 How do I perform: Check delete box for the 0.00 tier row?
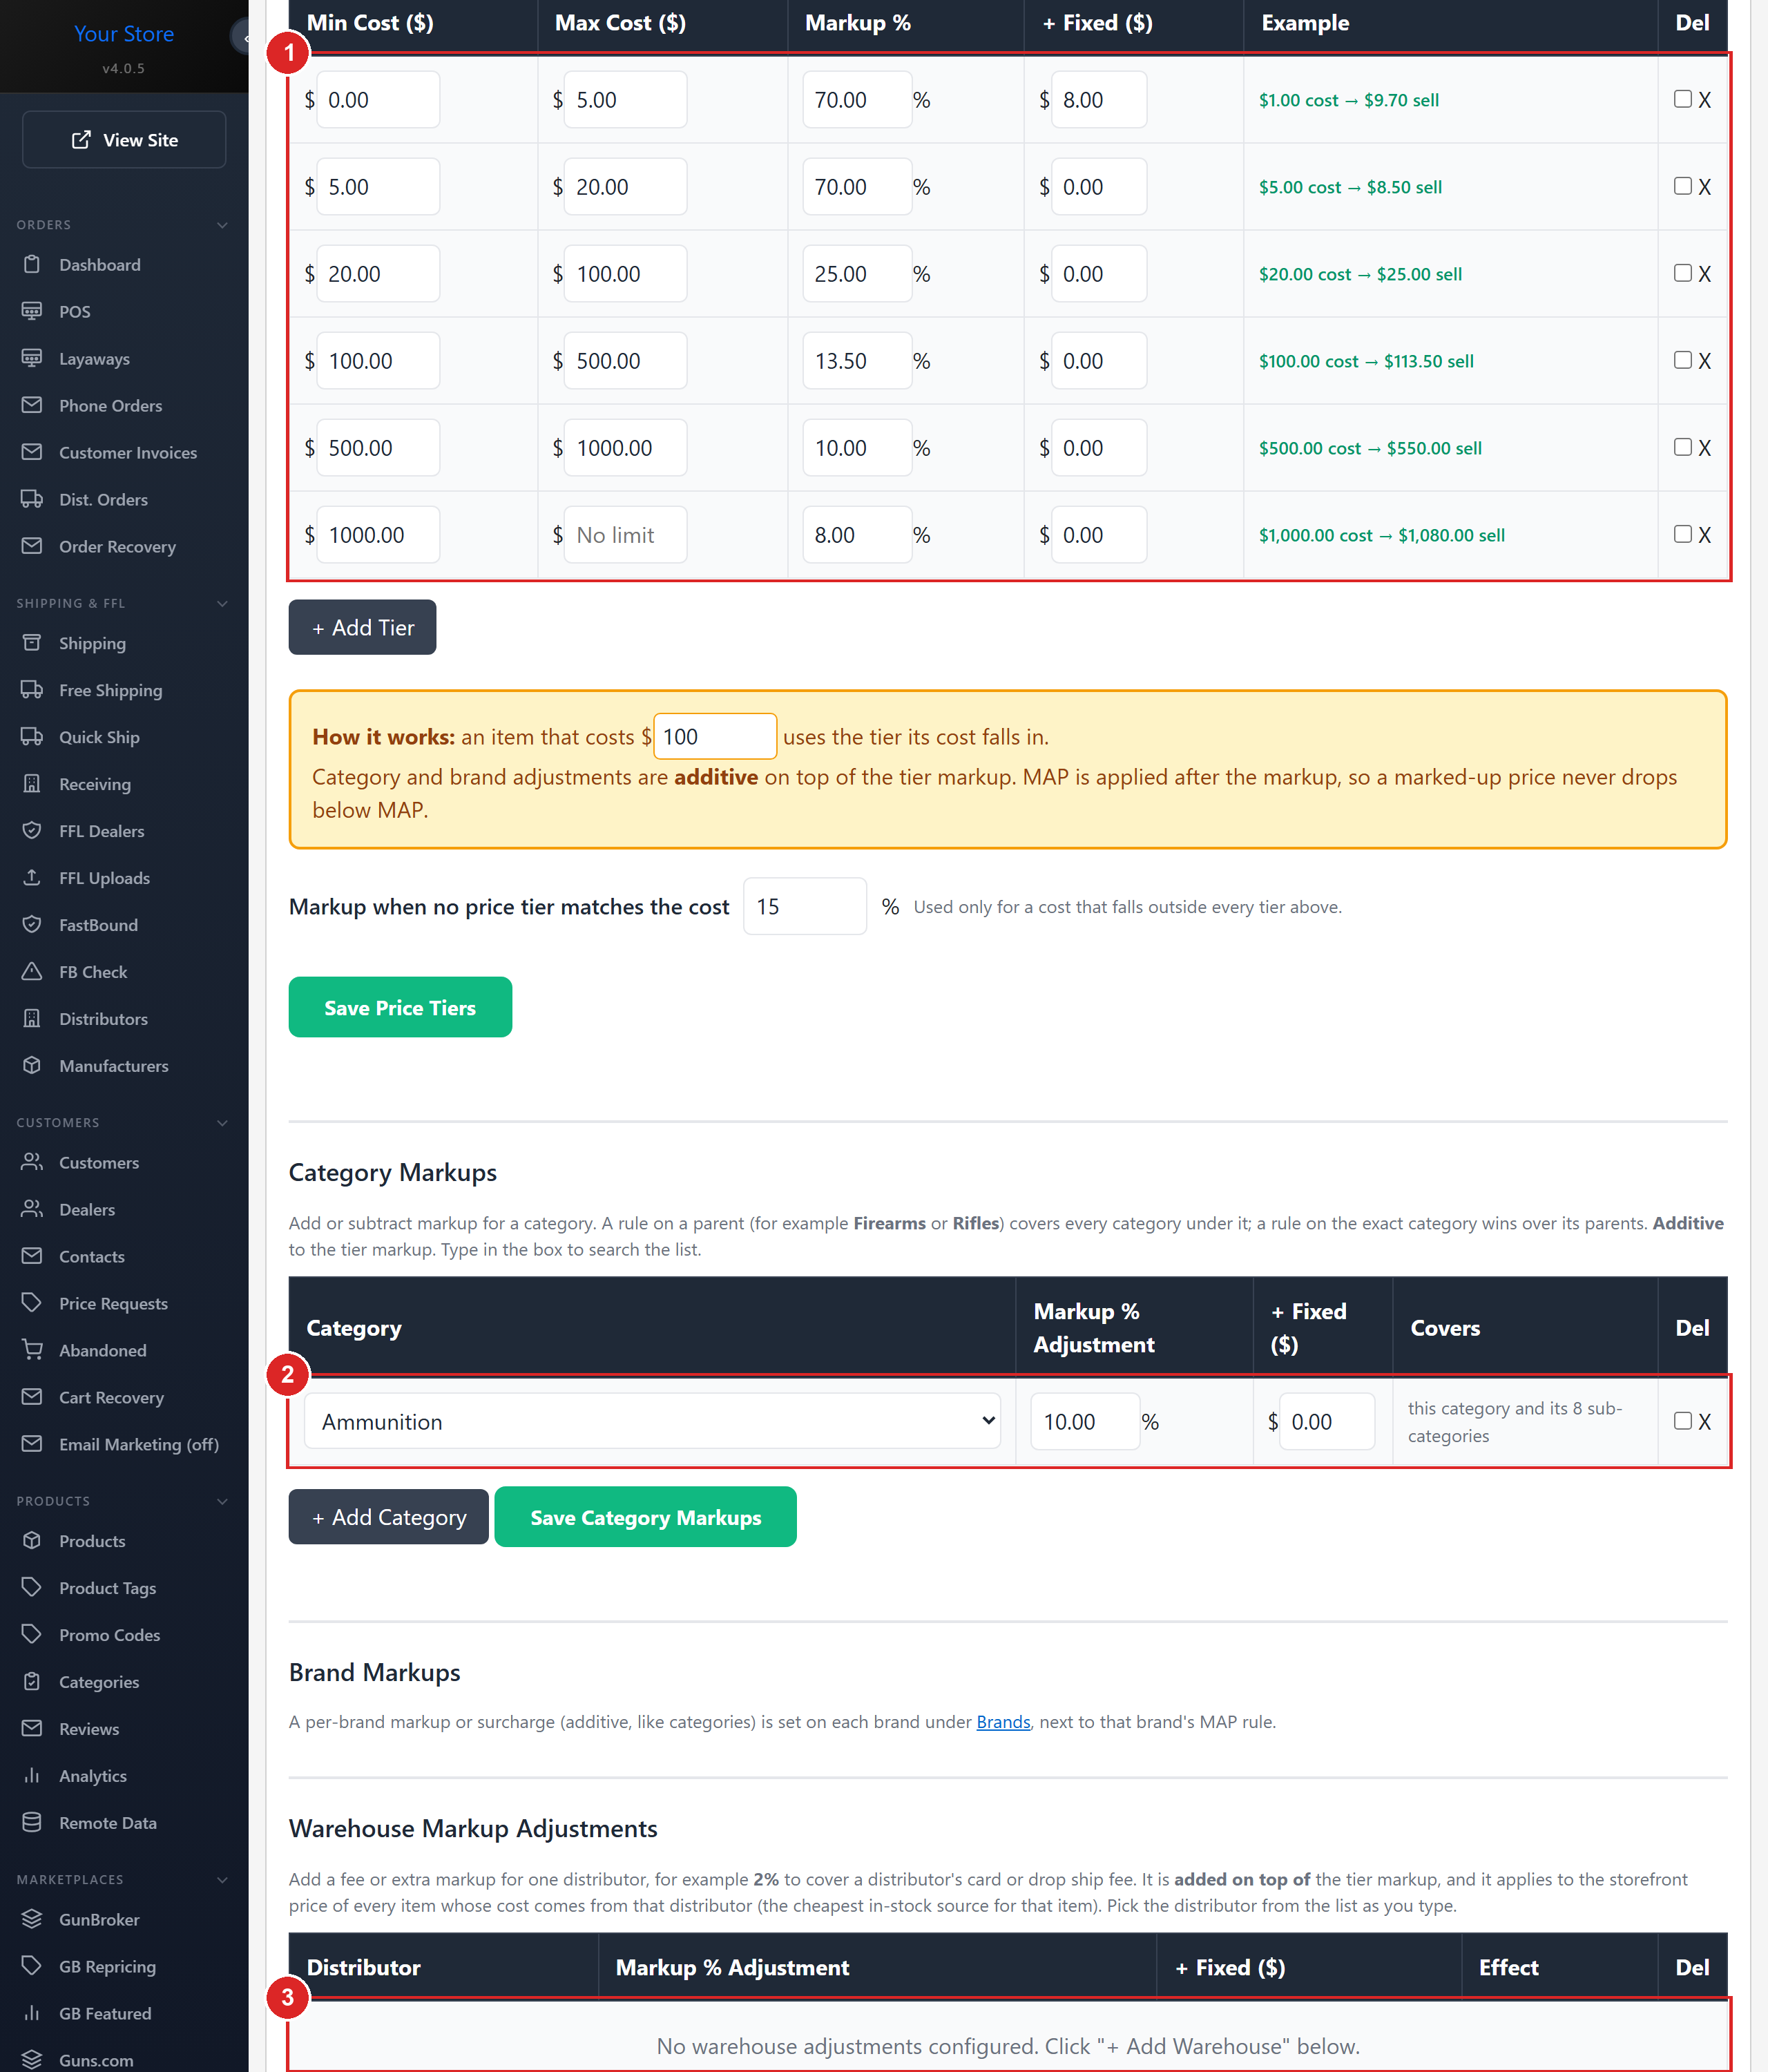pyautogui.click(x=1683, y=99)
